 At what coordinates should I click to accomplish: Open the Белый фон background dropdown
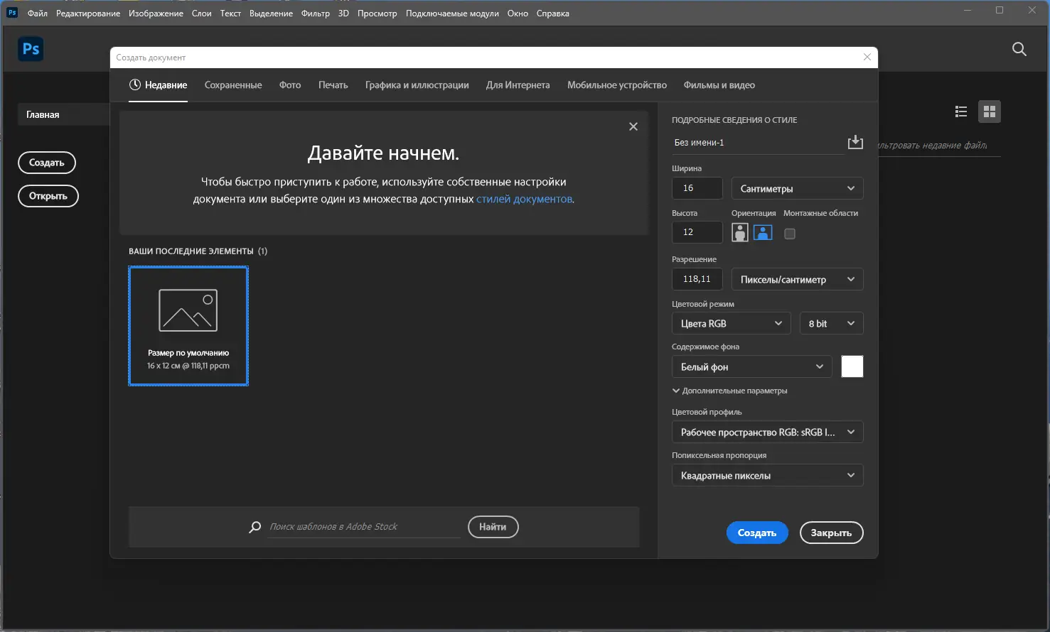(751, 366)
